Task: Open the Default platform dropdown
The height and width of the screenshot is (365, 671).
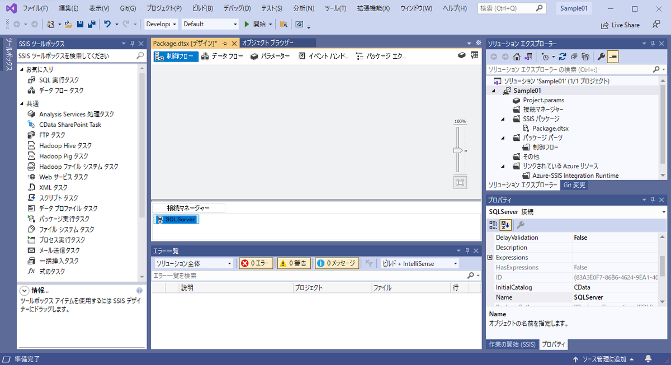Action: (x=210, y=24)
